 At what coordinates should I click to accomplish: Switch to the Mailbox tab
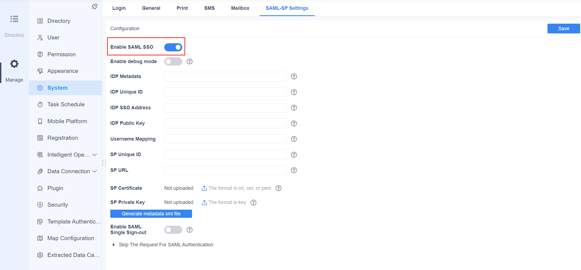(240, 8)
